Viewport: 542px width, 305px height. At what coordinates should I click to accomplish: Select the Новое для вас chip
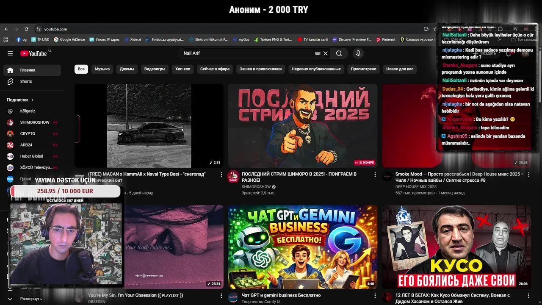400,69
